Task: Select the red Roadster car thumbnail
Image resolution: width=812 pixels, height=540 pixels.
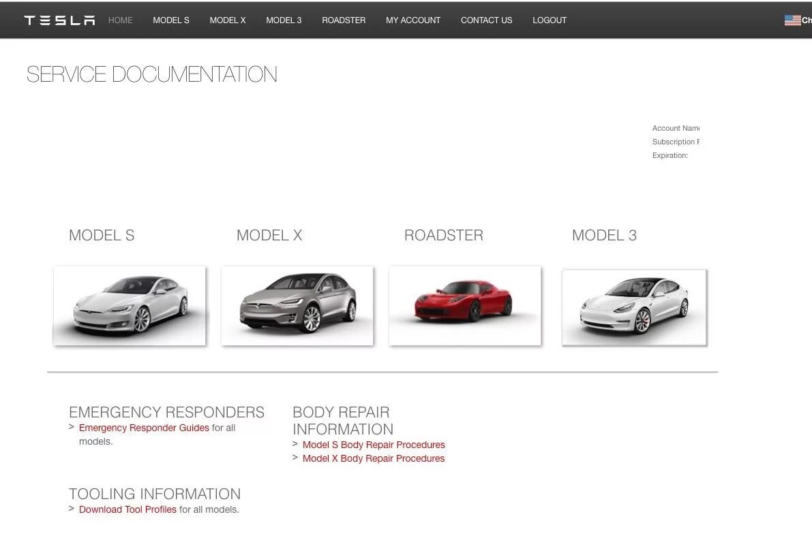Action: [465, 306]
